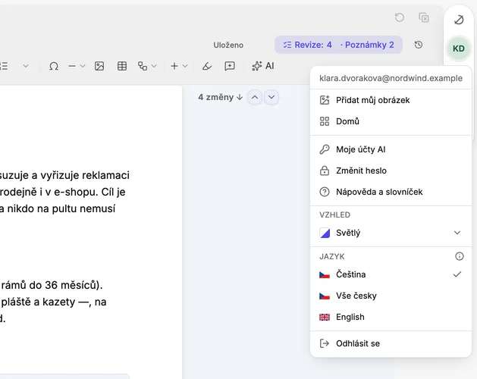Insert a diagram shapes element
Viewport: 477px width, 379px height.
[x=143, y=66]
